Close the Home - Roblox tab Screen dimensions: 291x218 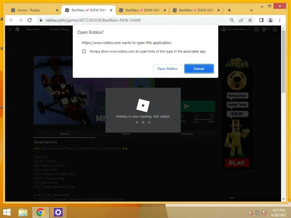click(x=57, y=10)
